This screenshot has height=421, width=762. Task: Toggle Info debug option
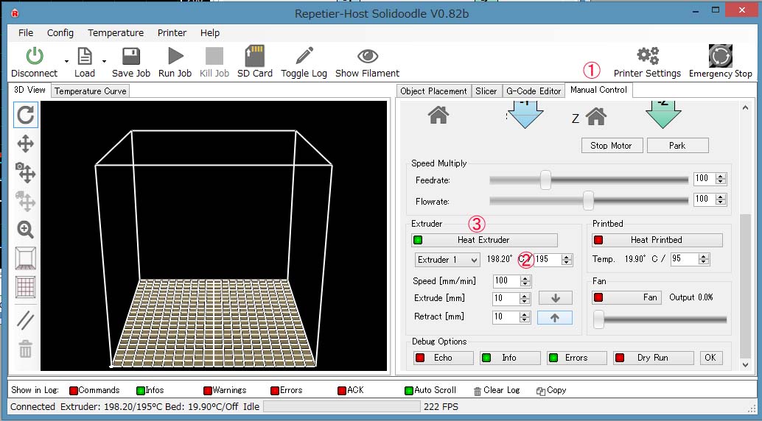pyautogui.click(x=510, y=358)
